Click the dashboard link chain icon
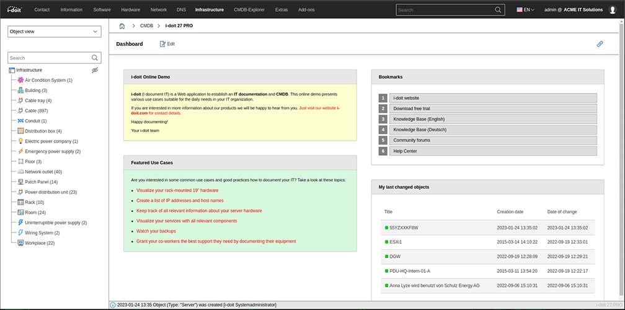The width and height of the screenshot is (625, 310). [x=600, y=44]
